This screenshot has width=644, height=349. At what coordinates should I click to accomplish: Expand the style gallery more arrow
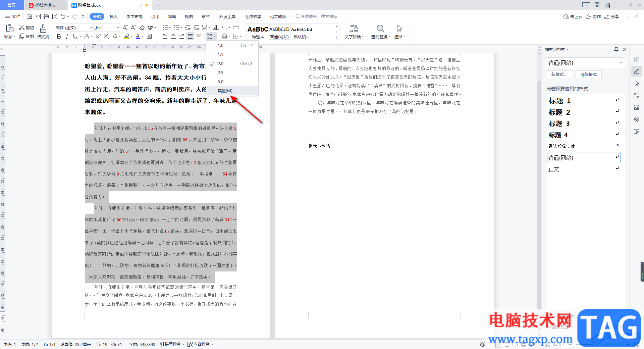pos(337,38)
